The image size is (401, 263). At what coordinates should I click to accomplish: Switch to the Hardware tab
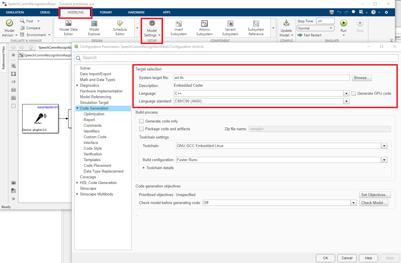tap(136, 12)
